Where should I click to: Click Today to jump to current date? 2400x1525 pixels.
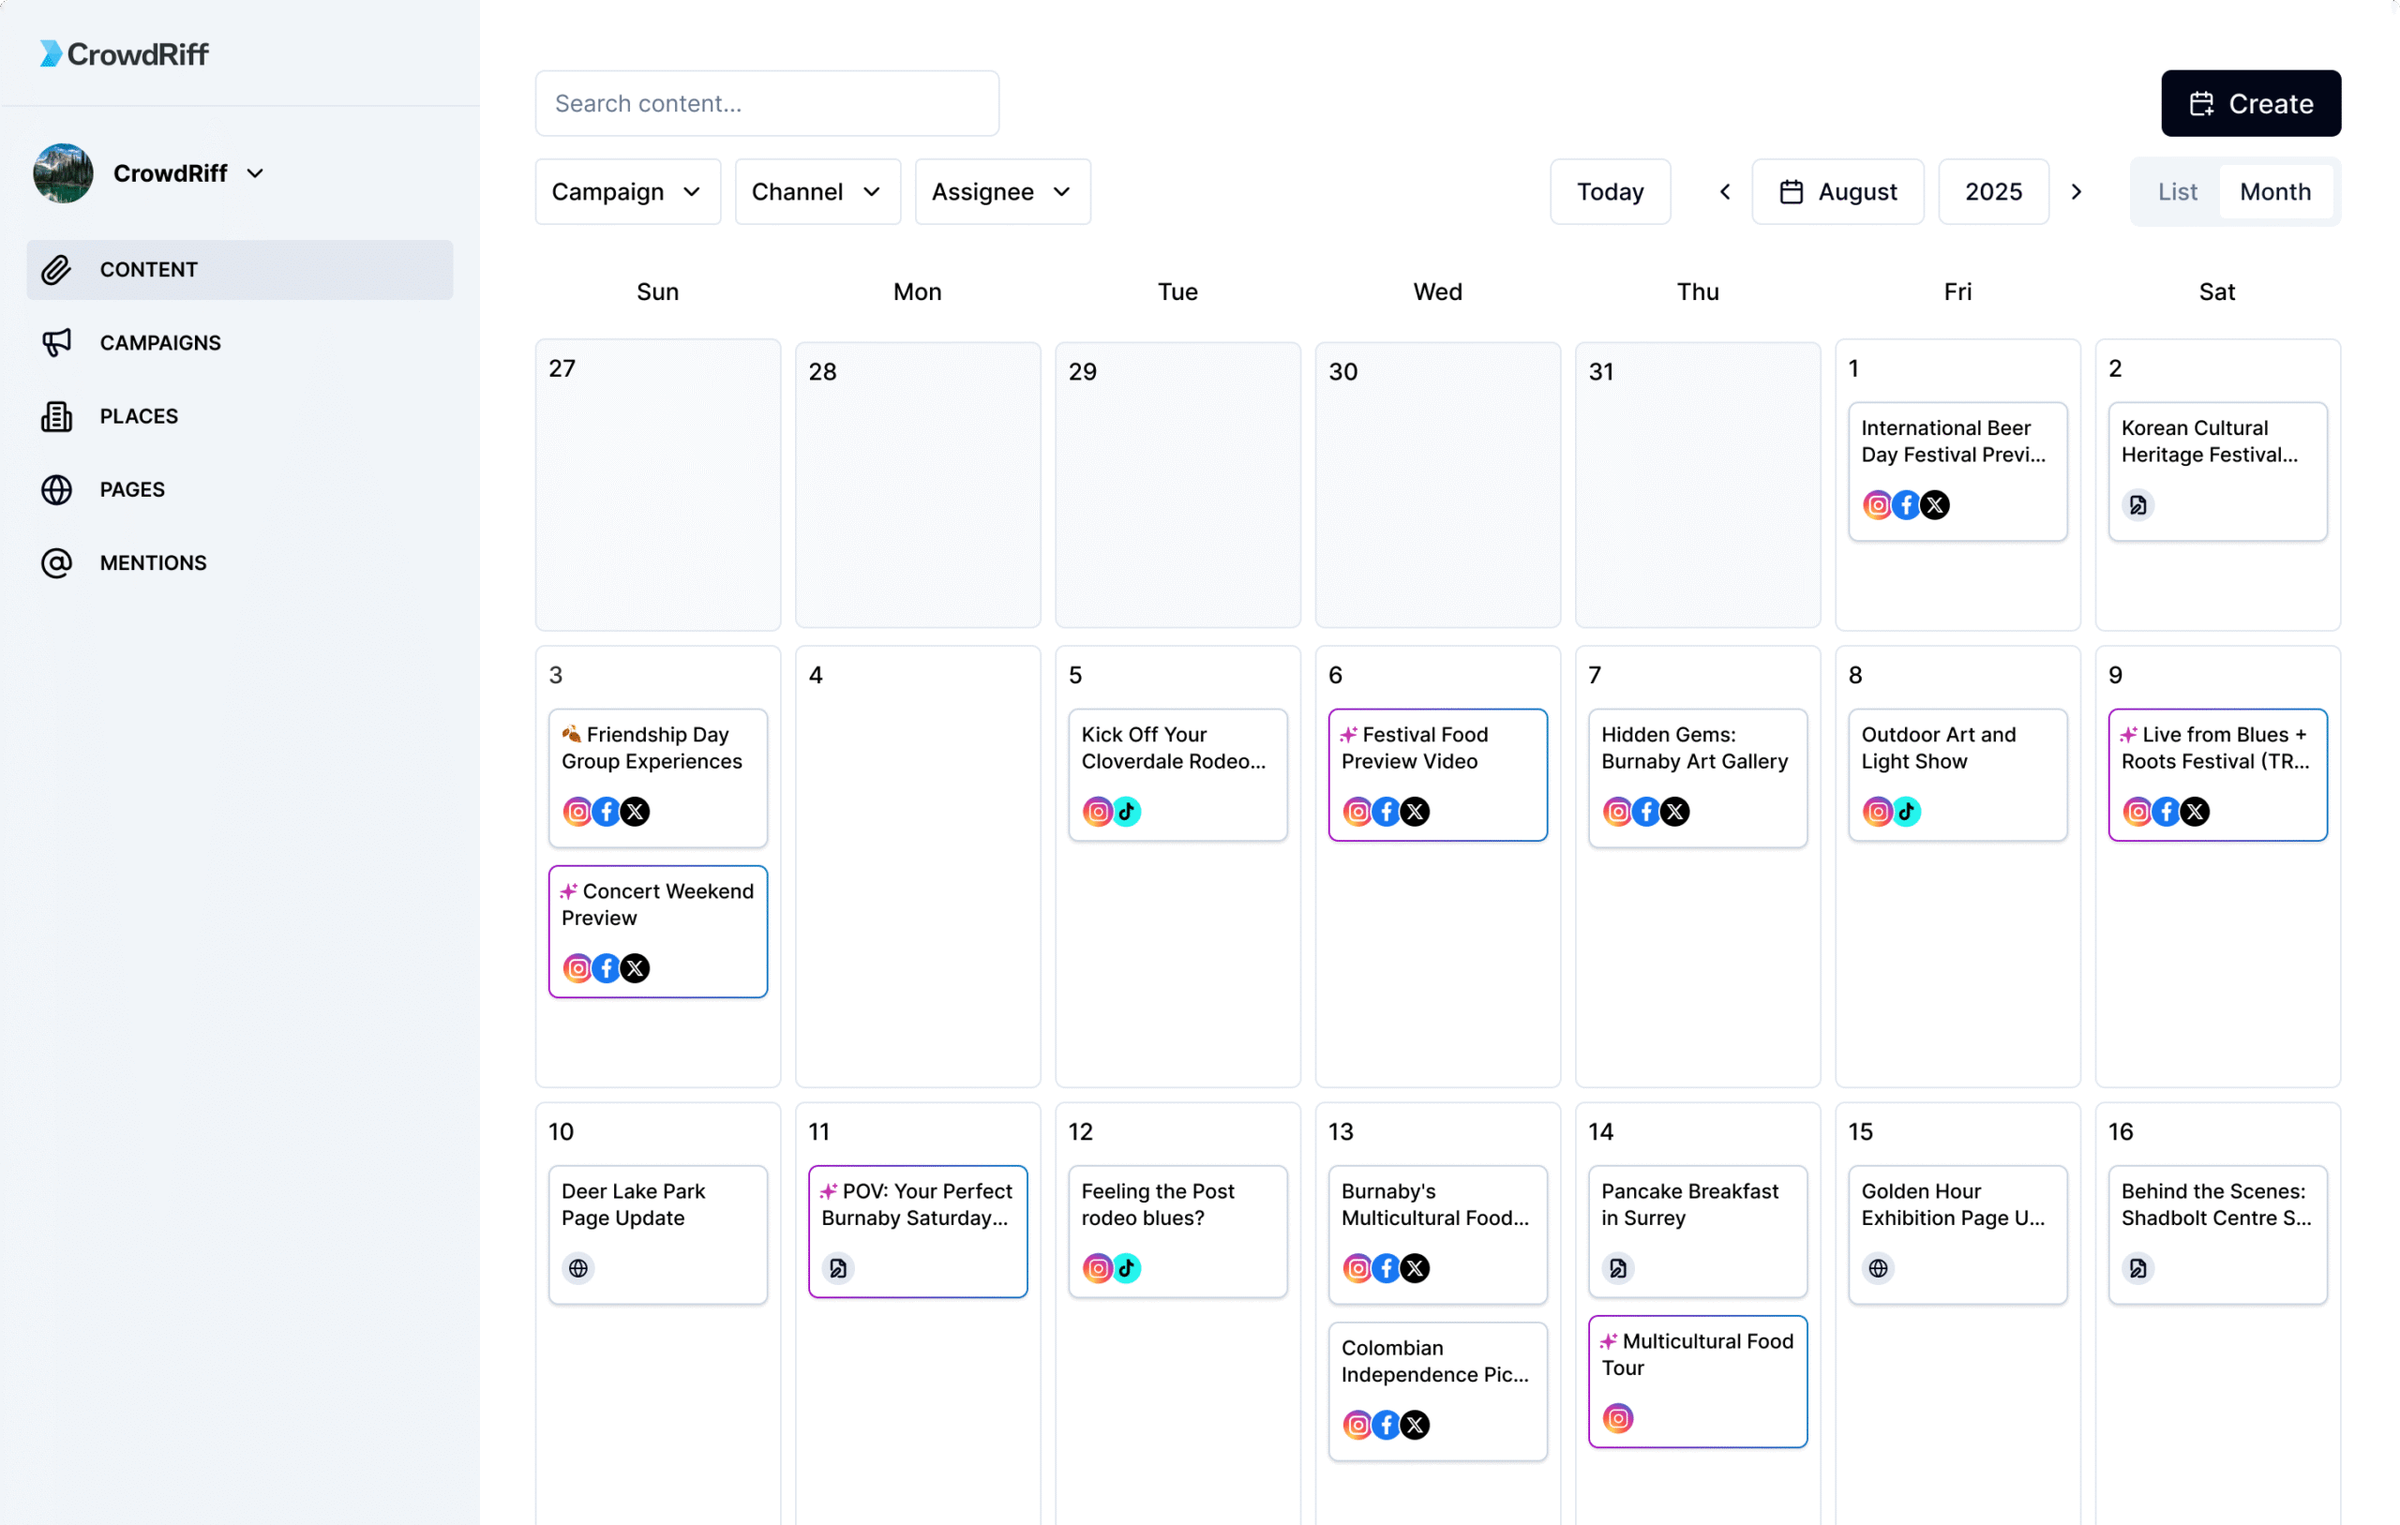(1610, 191)
